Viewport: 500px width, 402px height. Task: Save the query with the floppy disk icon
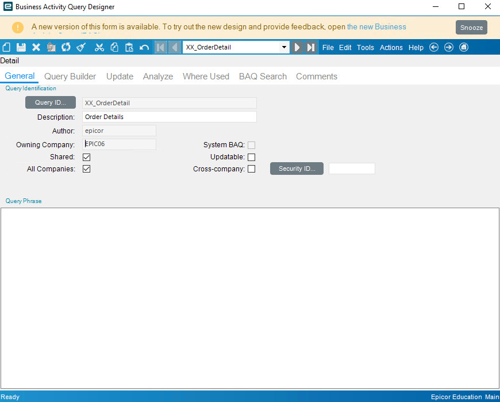click(x=21, y=47)
